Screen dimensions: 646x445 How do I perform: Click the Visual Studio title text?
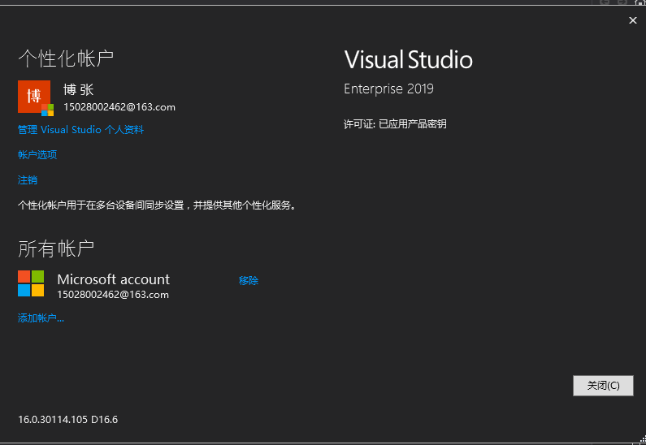(x=408, y=60)
